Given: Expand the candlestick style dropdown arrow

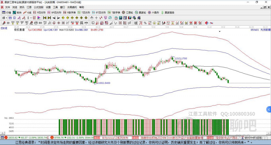Looking at the screenshot, I should coord(31,18).
